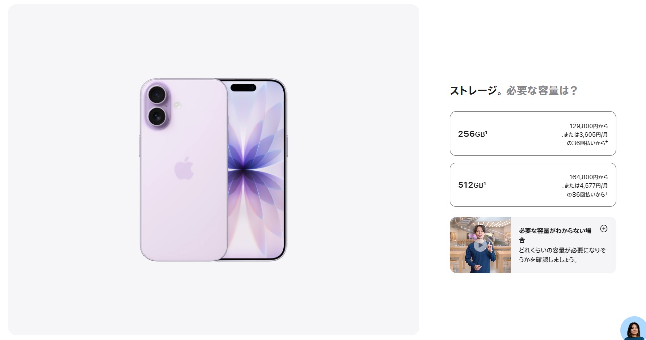646x340 pixels.
Task: Click the flash dot beside the cameras
Action: [x=177, y=105]
